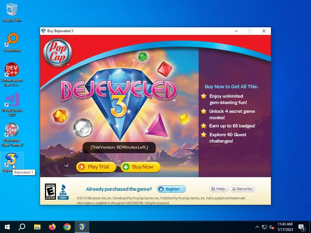The width and height of the screenshot is (311, 233).
Task: Click the Buy Now button
Action: 140,167
